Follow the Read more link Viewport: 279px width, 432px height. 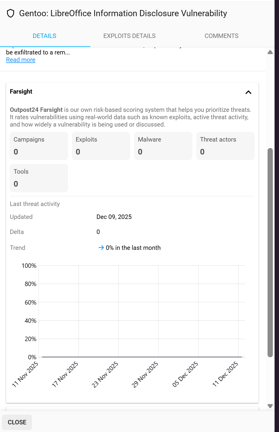(x=21, y=60)
